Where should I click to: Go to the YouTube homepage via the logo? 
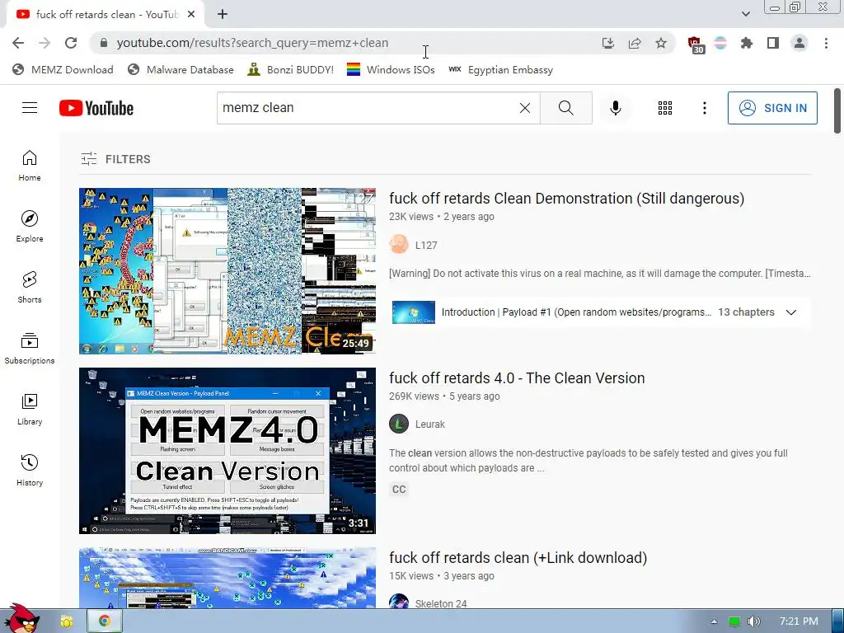pos(96,108)
